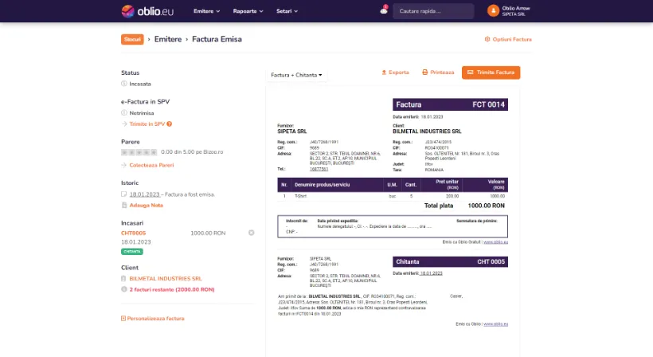Open receipt CHT0005 link
Viewport: 653px width, 357px height.
[134, 233]
